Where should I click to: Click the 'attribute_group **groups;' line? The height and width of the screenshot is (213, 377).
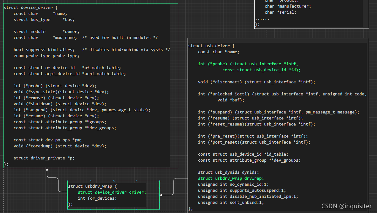(60, 122)
